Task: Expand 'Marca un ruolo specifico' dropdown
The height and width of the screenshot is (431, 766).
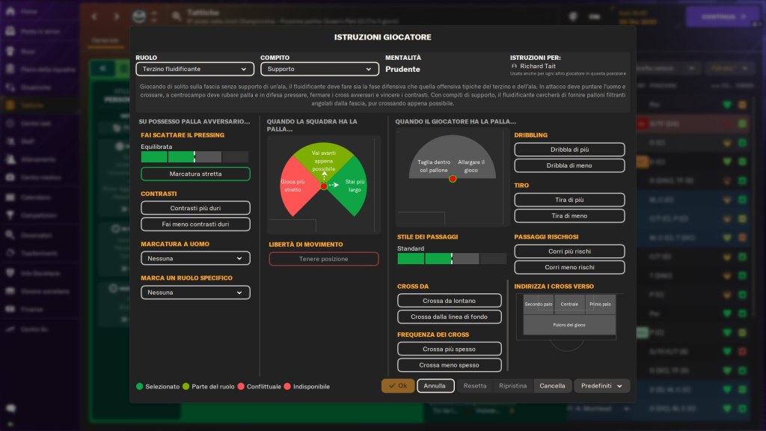Action: point(195,293)
